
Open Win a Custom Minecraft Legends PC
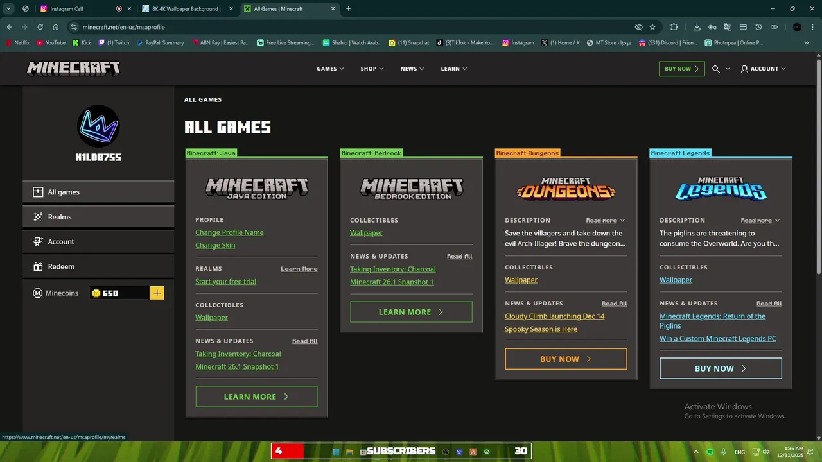click(x=718, y=339)
